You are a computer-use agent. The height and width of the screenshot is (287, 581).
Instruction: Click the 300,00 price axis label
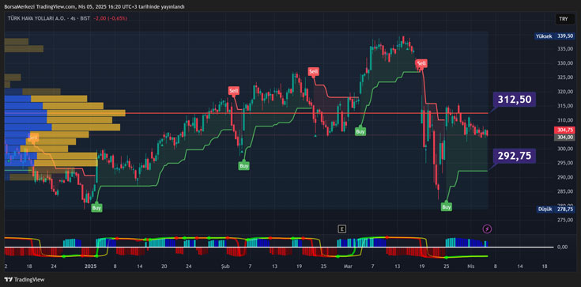click(565, 149)
